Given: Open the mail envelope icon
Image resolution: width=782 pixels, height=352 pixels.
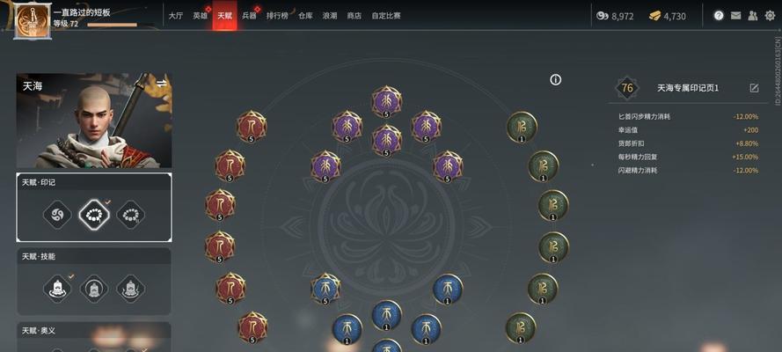Looking at the screenshot, I should click(735, 16).
